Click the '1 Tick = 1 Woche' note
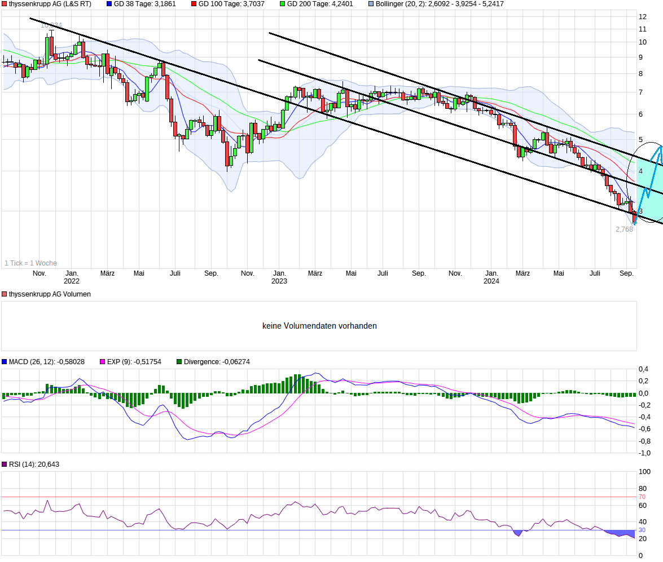Screen dimensions: 663x562 click(30, 263)
